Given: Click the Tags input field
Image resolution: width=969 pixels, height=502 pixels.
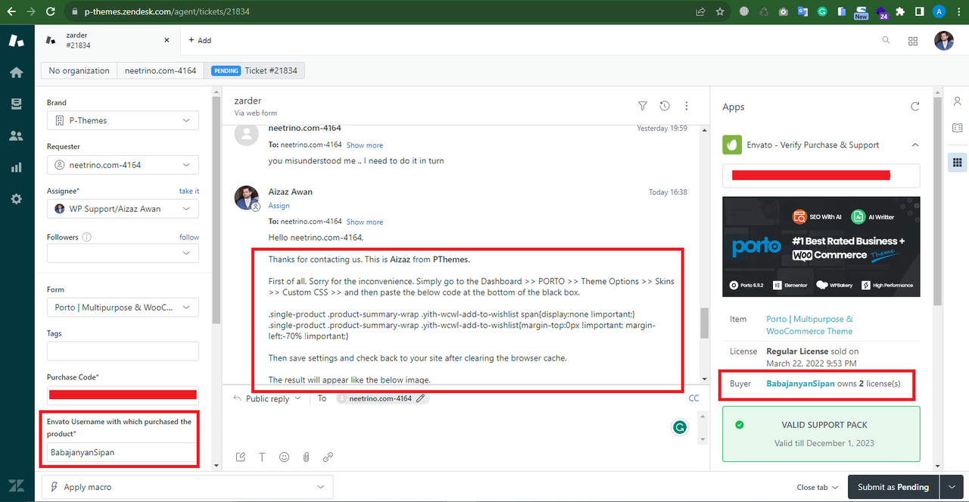Looking at the screenshot, I should click(123, 351).
